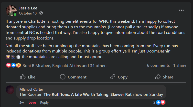View the 1 share details
This screenshot has width=193, height=107.
pyautogui.click(x=180, y=65)
